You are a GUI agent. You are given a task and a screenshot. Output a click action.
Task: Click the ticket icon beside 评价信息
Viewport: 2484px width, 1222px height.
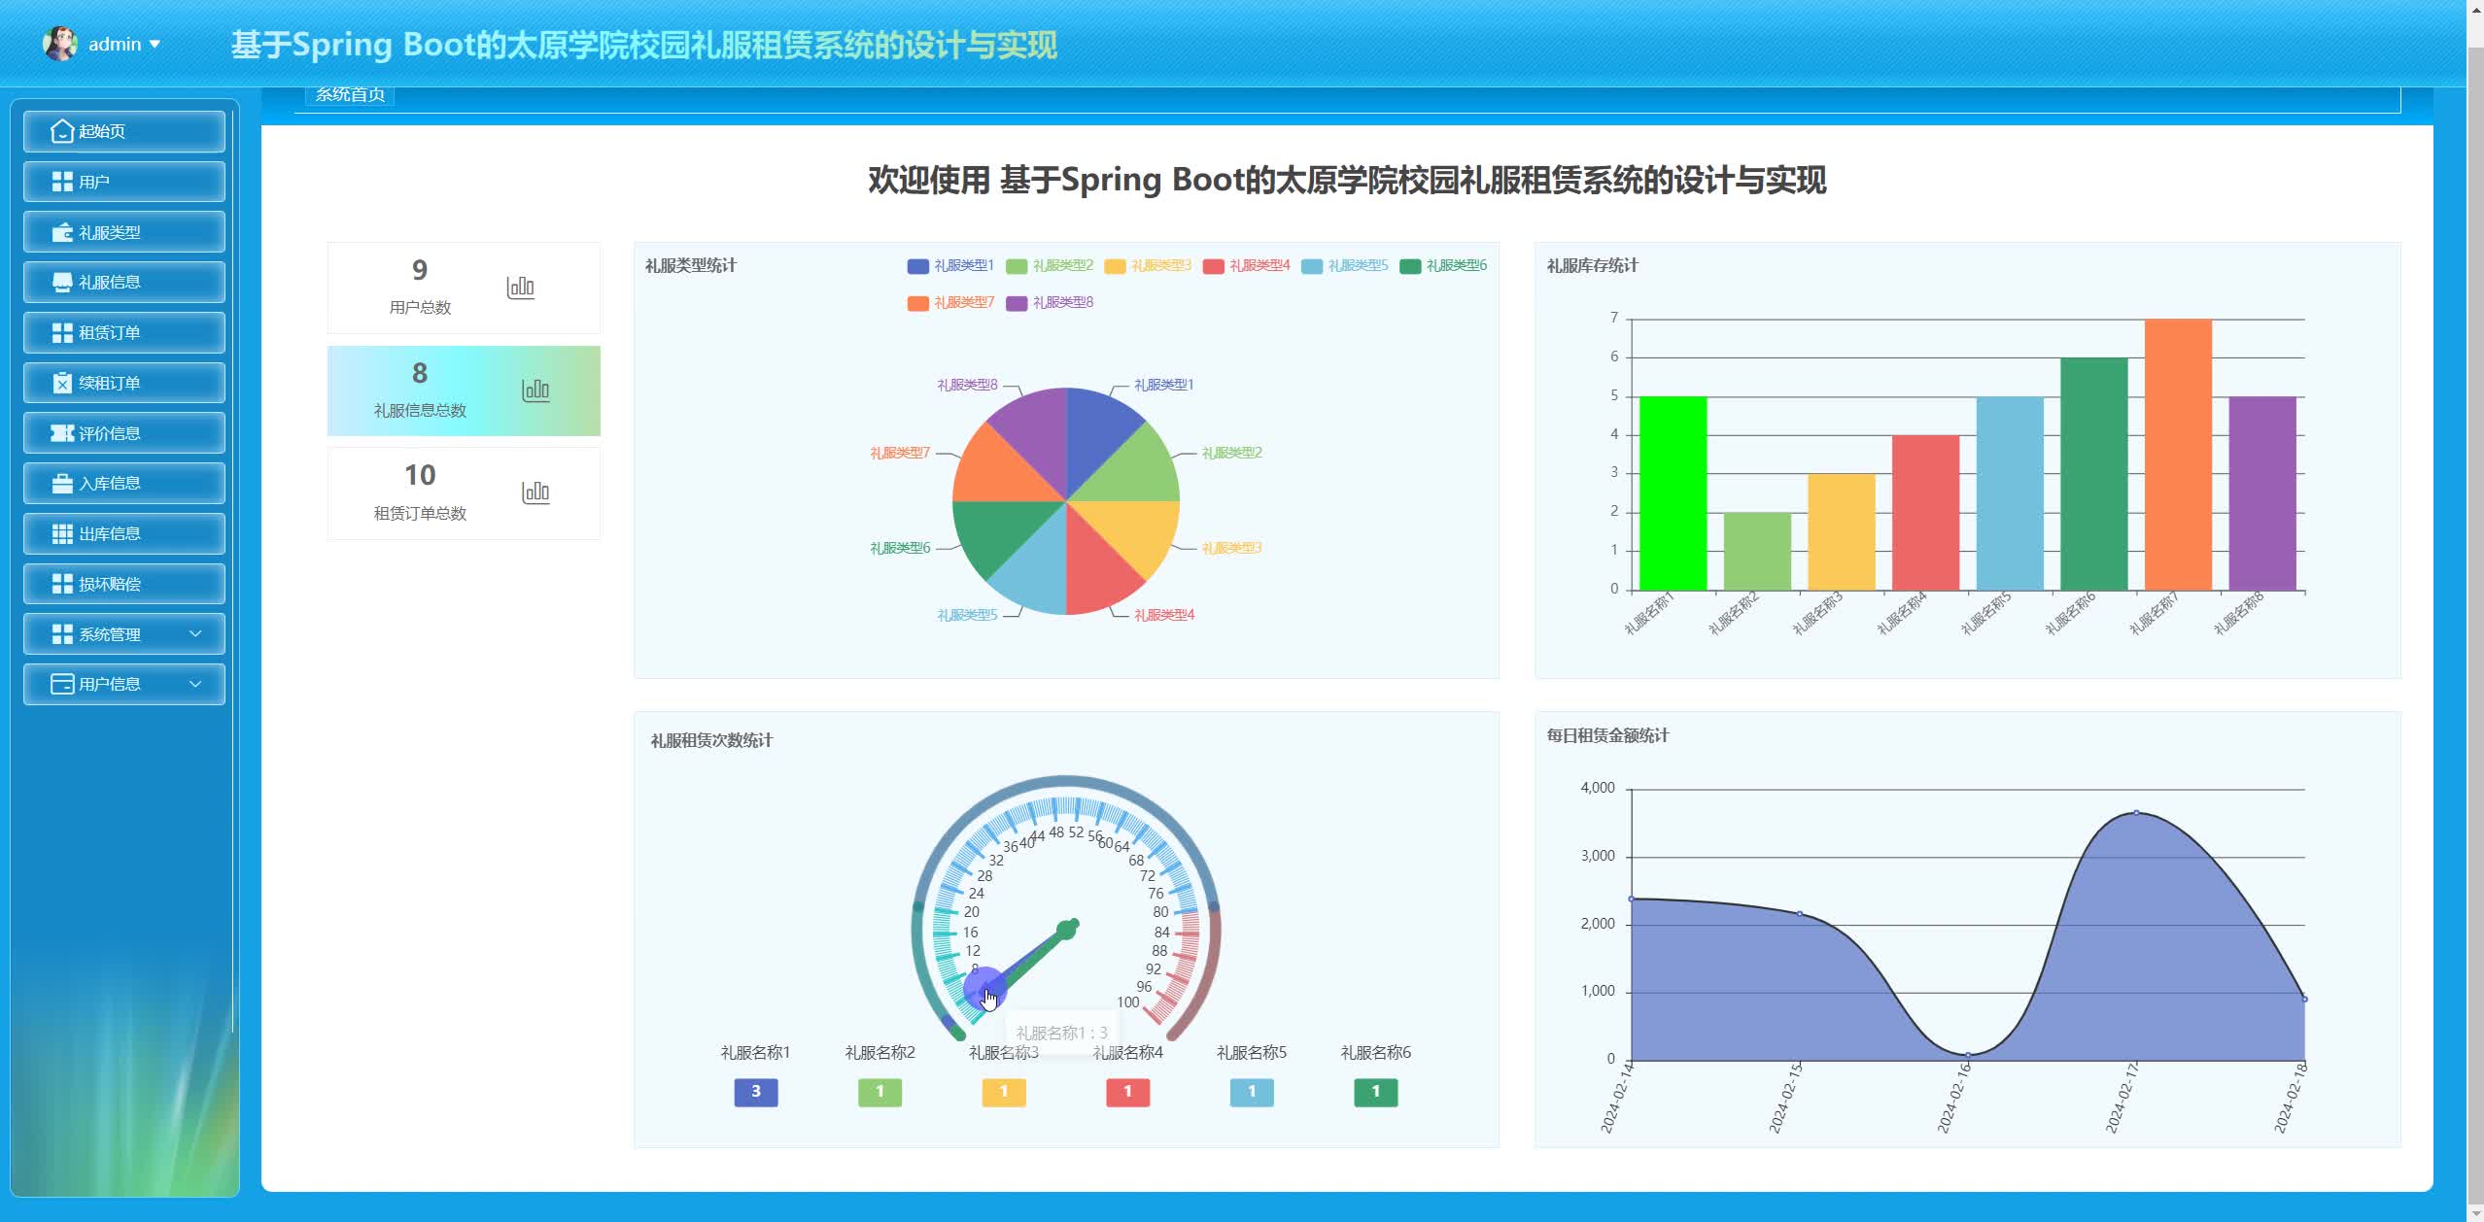pyautogui.click(x=62, y=433)
